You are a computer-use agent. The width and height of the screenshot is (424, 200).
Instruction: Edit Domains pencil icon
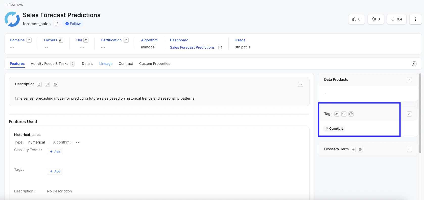[29, 40]
